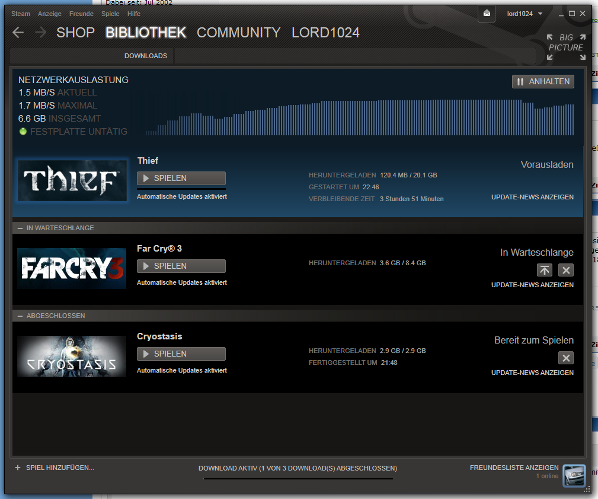Open the Steam menu
The width and height of the screenshot is (598, 499).
(21, 14)
